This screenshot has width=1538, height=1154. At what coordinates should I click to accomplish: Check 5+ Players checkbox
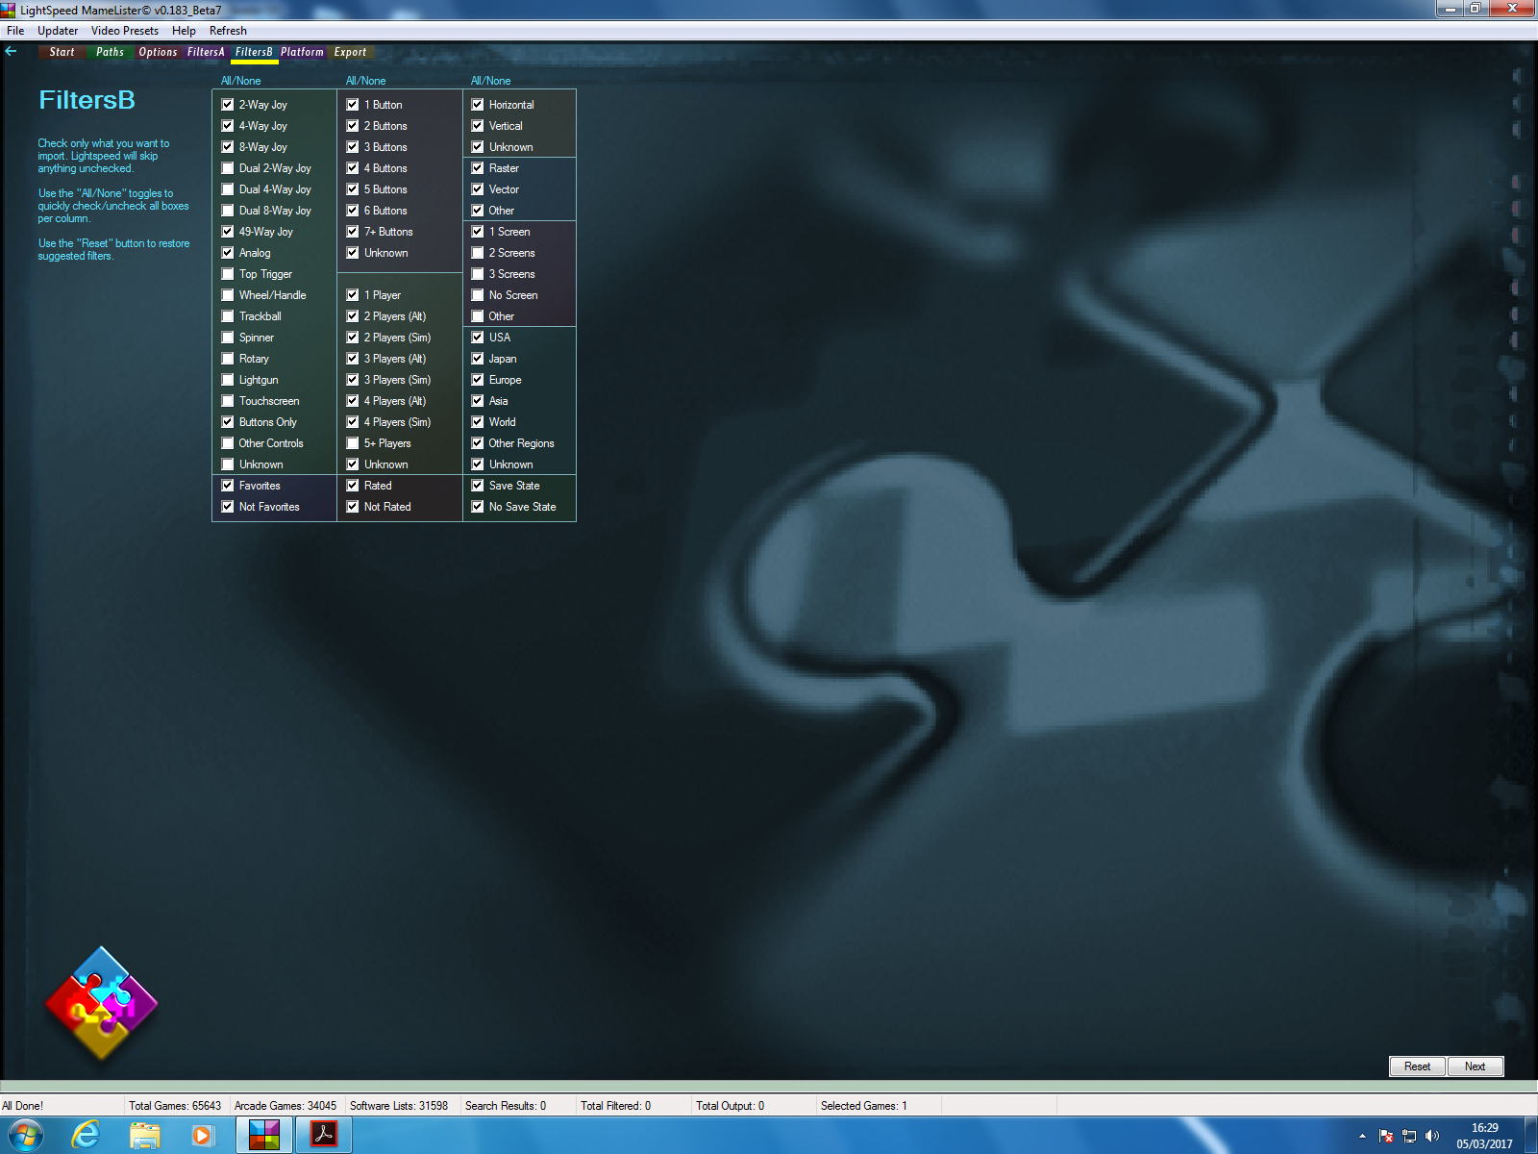353,443
